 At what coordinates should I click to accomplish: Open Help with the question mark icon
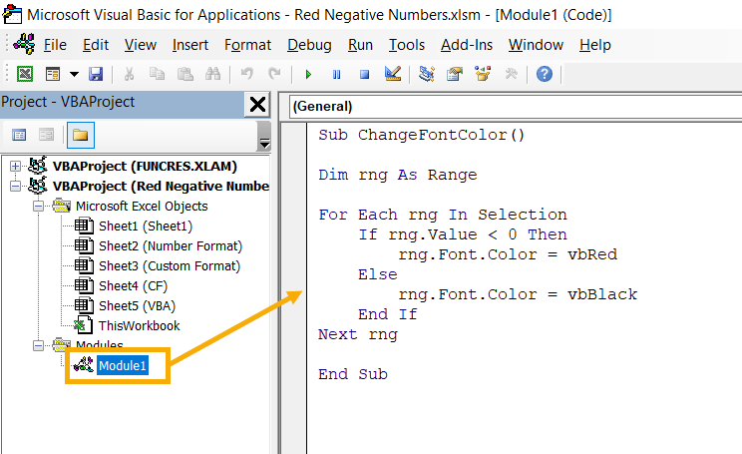pos(544,74)
